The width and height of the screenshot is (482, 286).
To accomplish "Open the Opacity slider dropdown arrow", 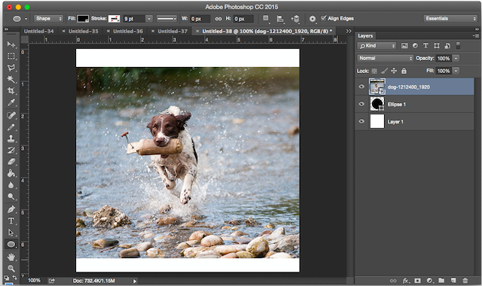I will (456, 59).
